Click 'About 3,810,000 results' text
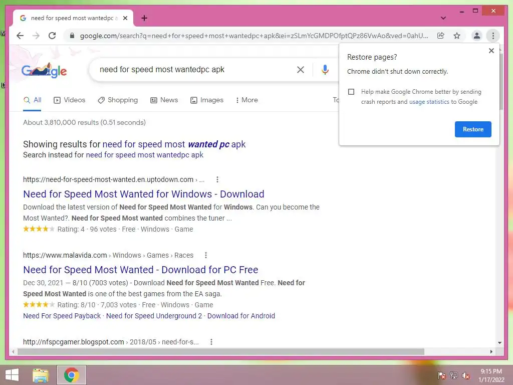Viewport: 513px width, 385px height. point(84,122)
